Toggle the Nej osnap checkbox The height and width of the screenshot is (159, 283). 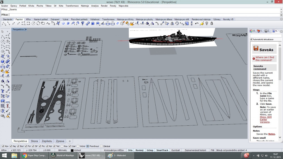tap(11, 146)
